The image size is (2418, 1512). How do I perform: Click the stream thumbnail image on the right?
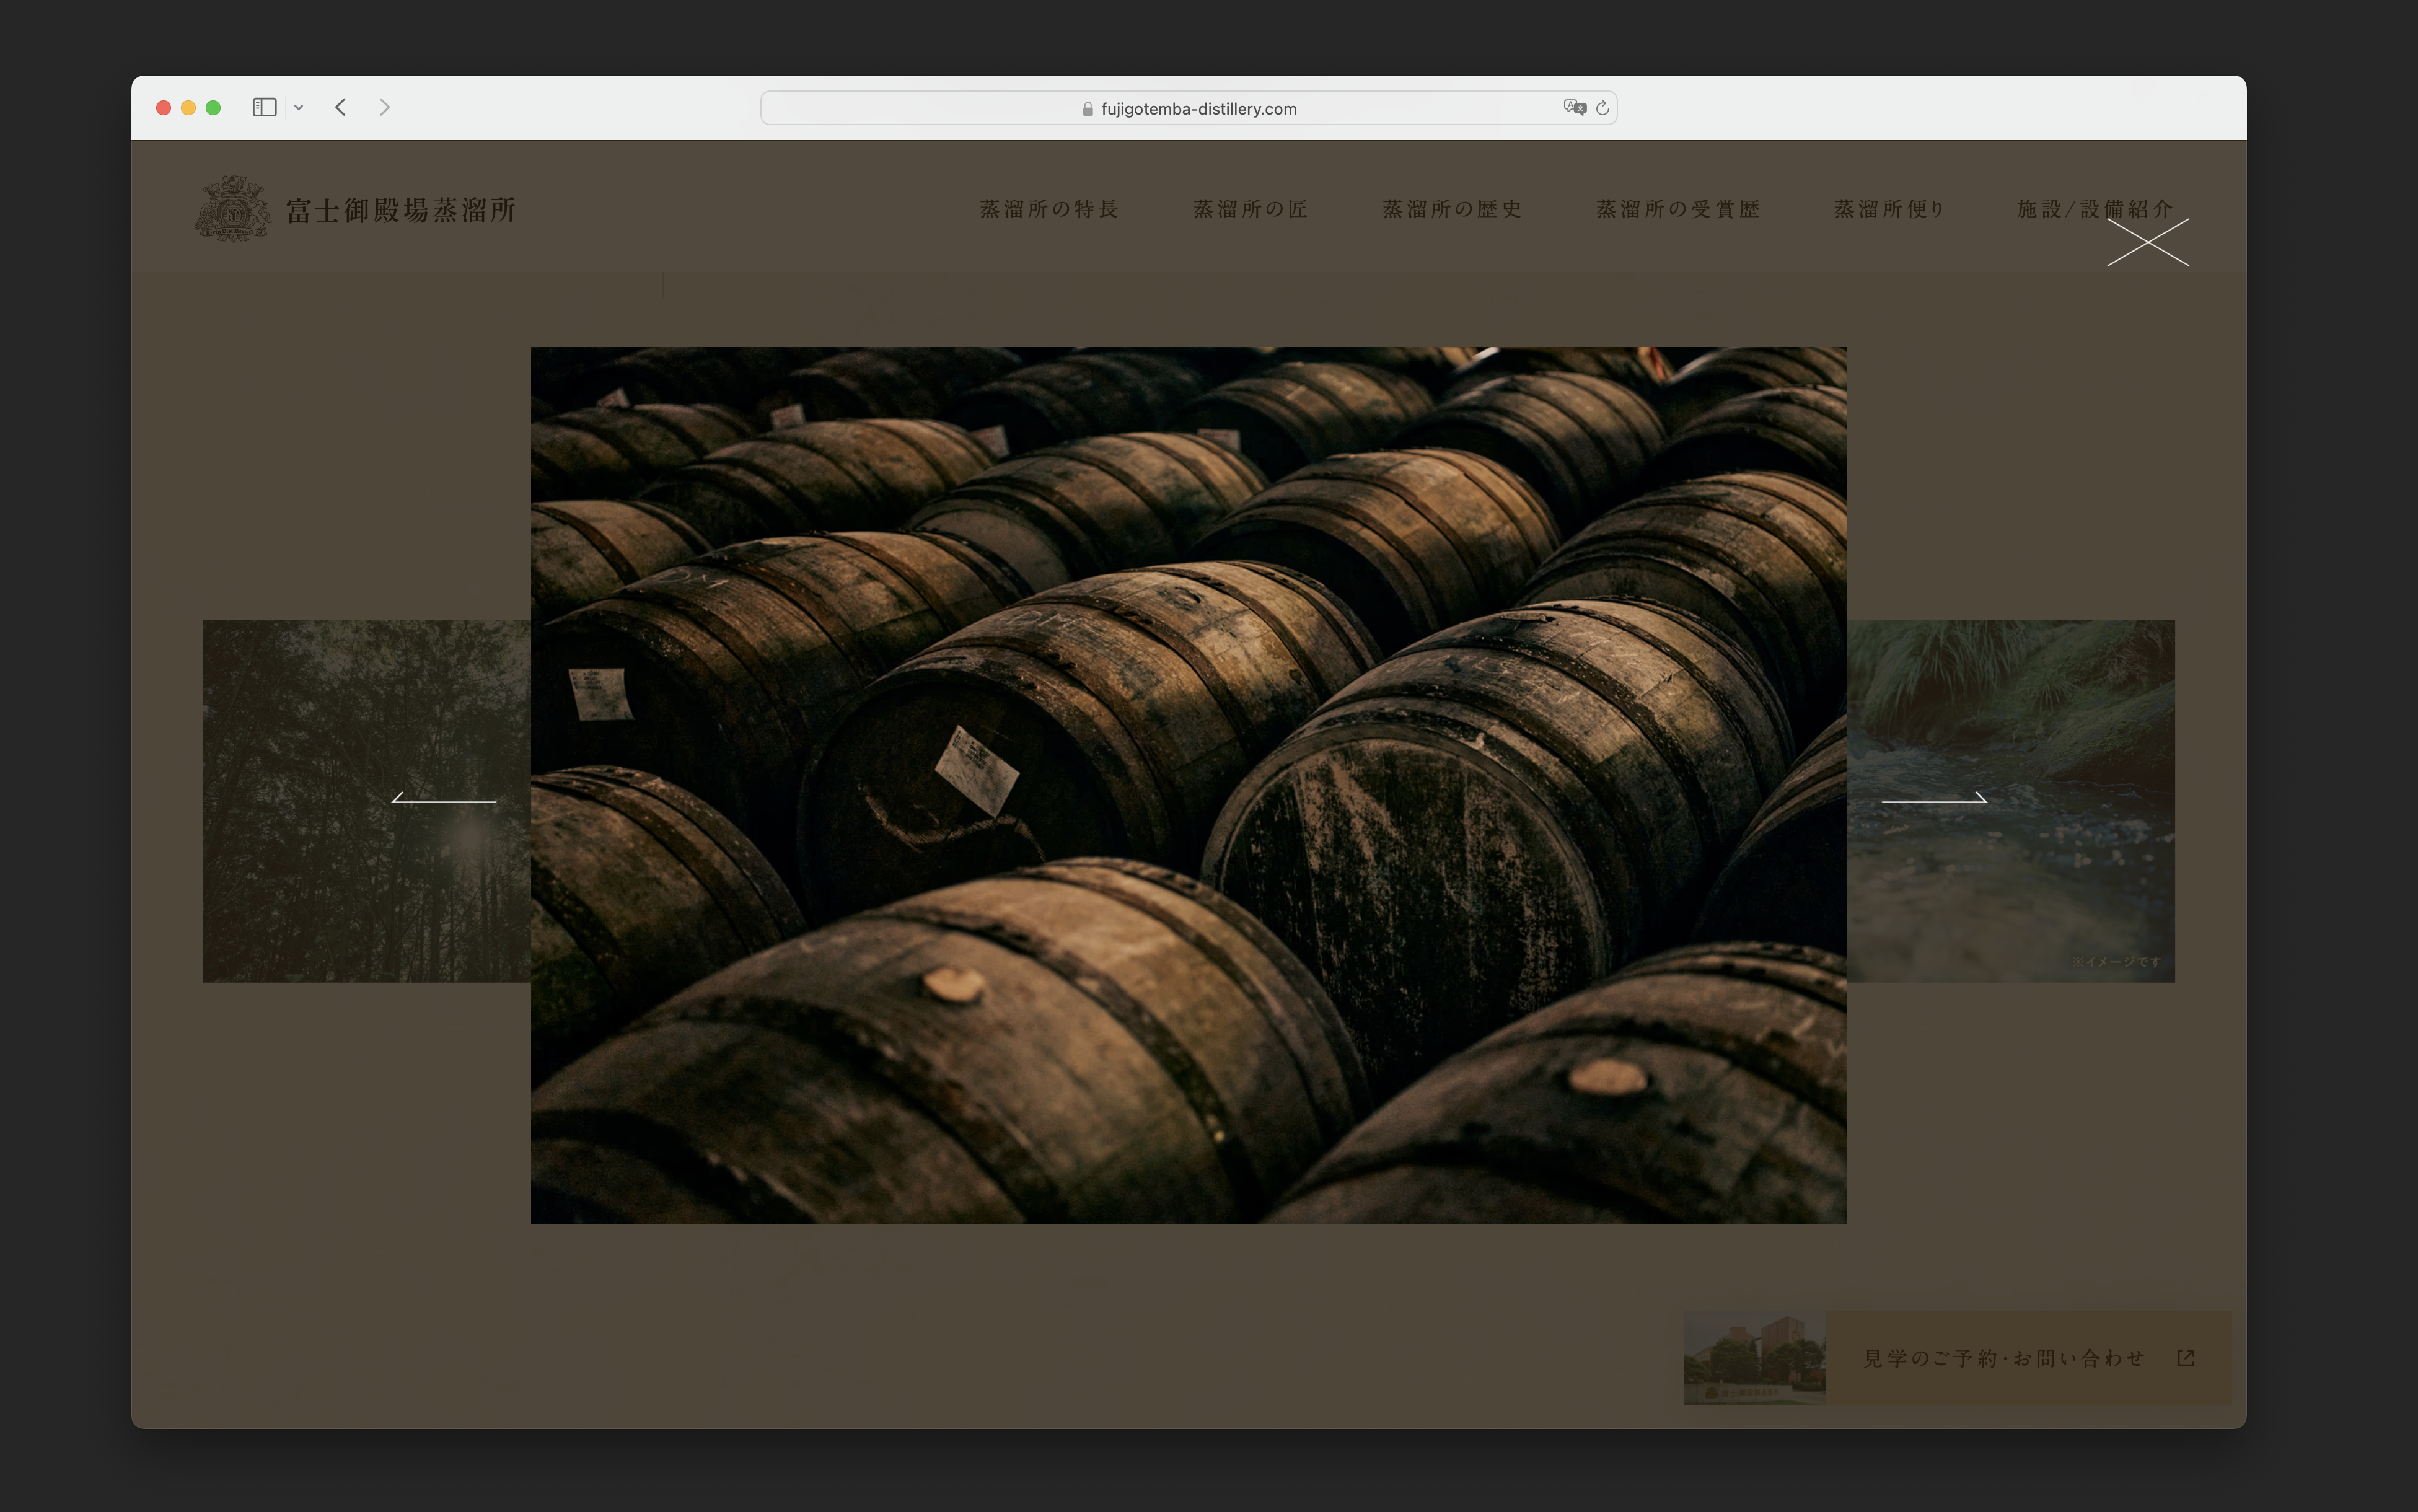tap(2011, 801)
